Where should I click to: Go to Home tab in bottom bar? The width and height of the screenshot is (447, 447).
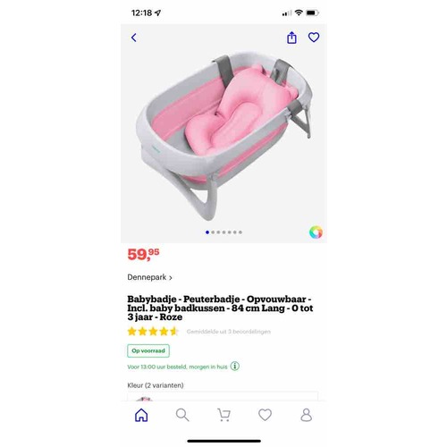coord(141,415)
